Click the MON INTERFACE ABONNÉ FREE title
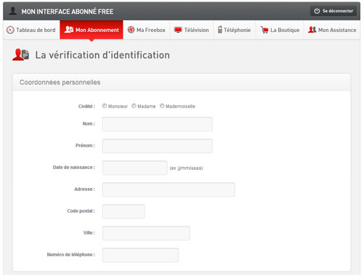The width and height of the screenshot is (363, 275). click(68, 12)
